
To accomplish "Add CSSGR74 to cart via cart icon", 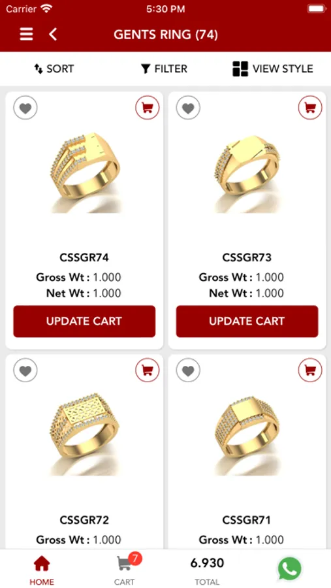I will pos(148,108).
